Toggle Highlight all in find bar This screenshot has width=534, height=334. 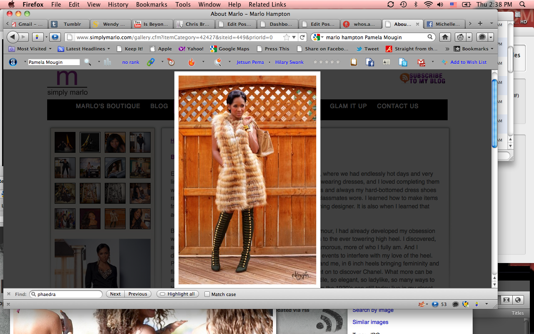coord(177,294)
